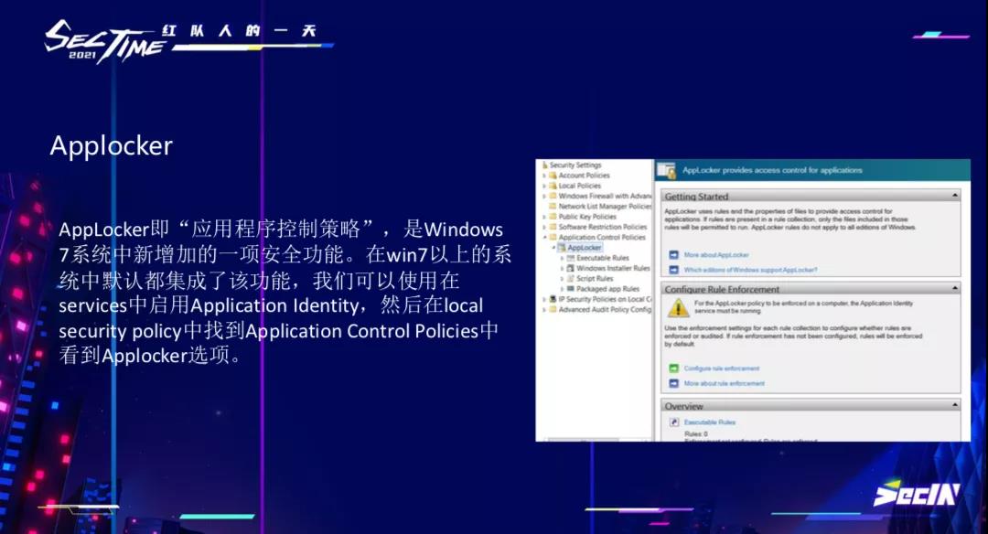Click the Local Policies folder icon
The width and height of the screenshot is (988, 534).
[x=553, y=186]
